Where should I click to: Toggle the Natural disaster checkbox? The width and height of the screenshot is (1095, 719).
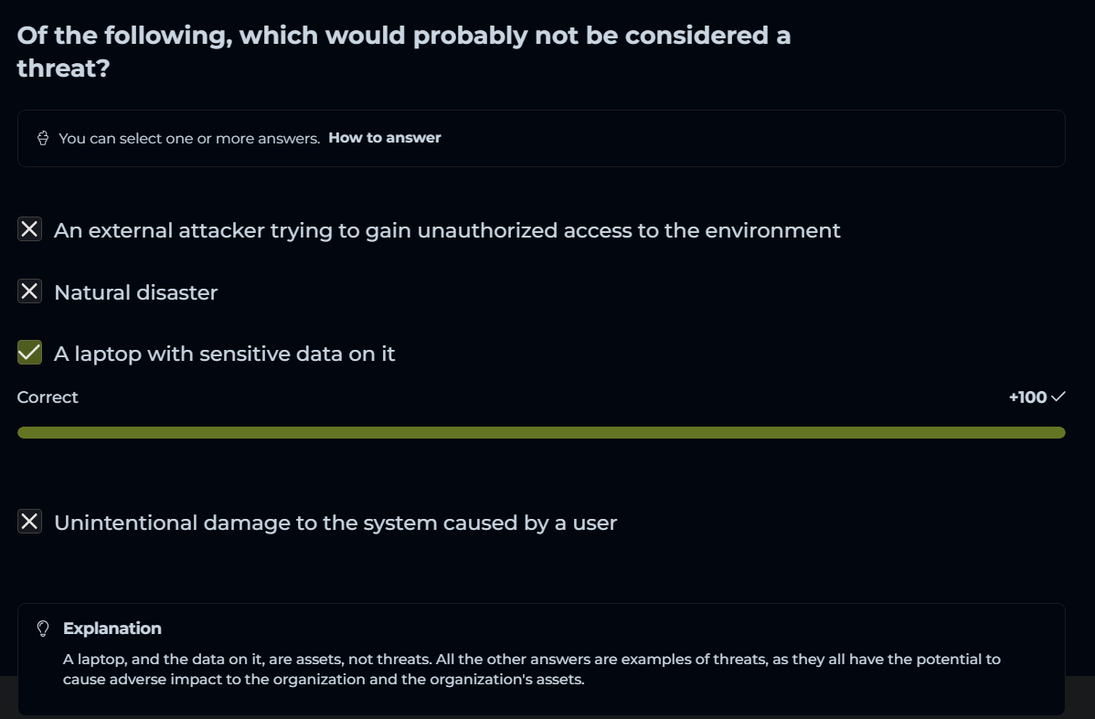point(30,291)
